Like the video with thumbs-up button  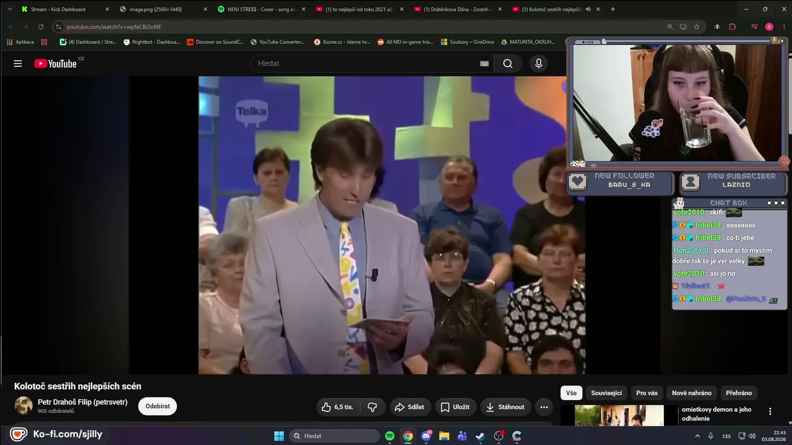pyautogui.click(x=338, y=407)
